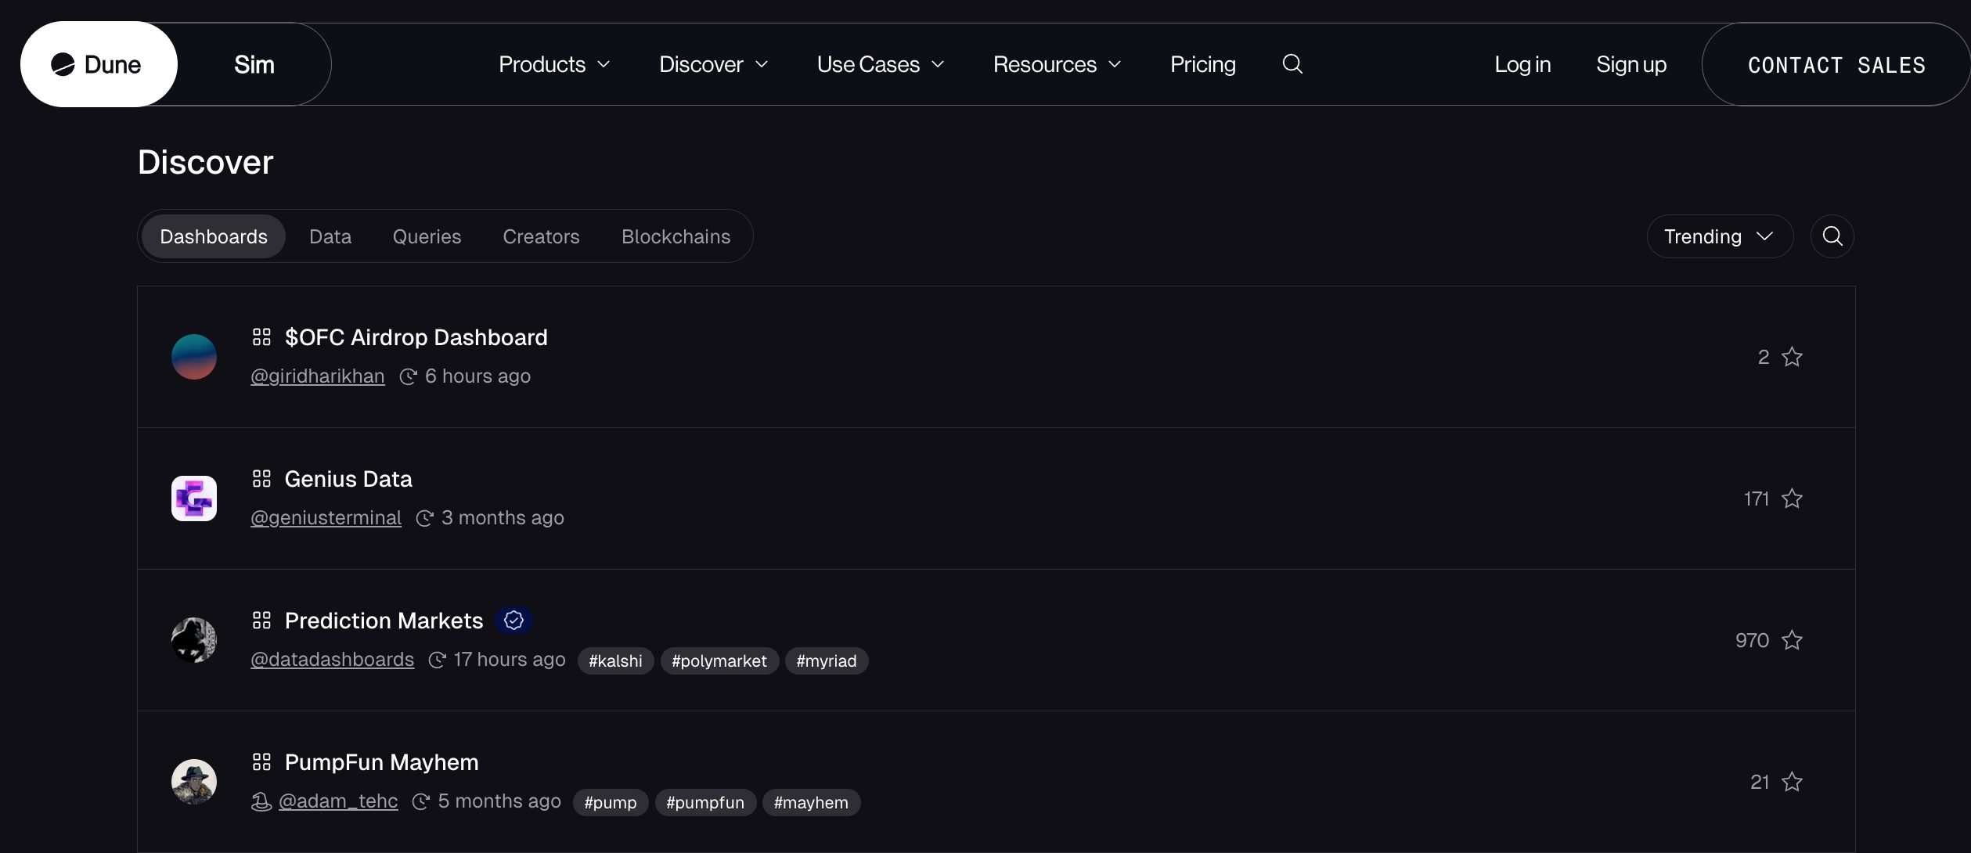Click the dashboard grid icon beside $OFC Airdrop
This screenshot has height=853, width=1971.
[261, 337]
